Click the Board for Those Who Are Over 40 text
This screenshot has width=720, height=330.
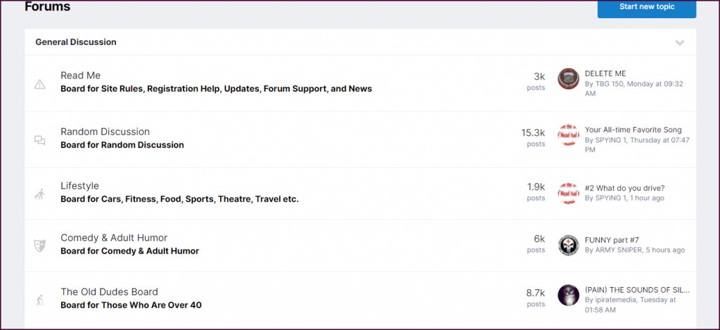(x=131, y=305)
